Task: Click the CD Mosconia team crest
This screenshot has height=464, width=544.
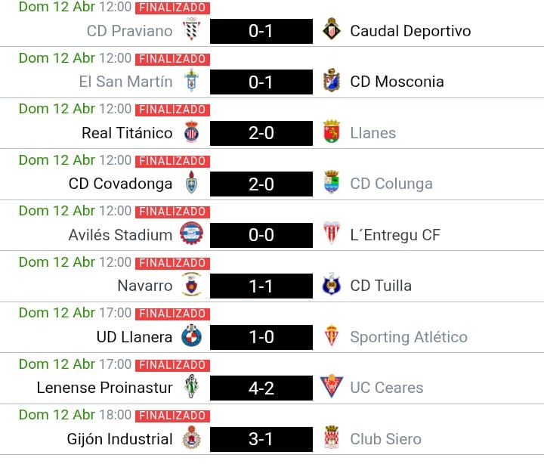Action: pos(330,82)
